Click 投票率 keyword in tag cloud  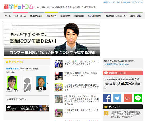click(108, 84)
